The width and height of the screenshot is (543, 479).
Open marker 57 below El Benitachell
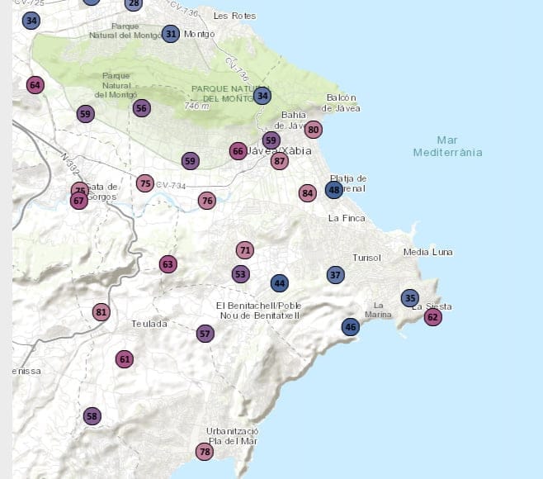(205, 334)
